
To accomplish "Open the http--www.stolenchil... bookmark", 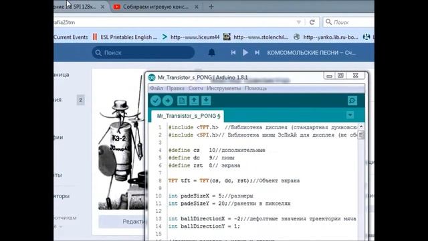I will 255,37.
